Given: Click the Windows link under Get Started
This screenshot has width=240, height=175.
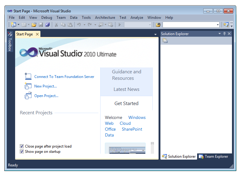Looking at the screenshot, I should pos(137,117).
